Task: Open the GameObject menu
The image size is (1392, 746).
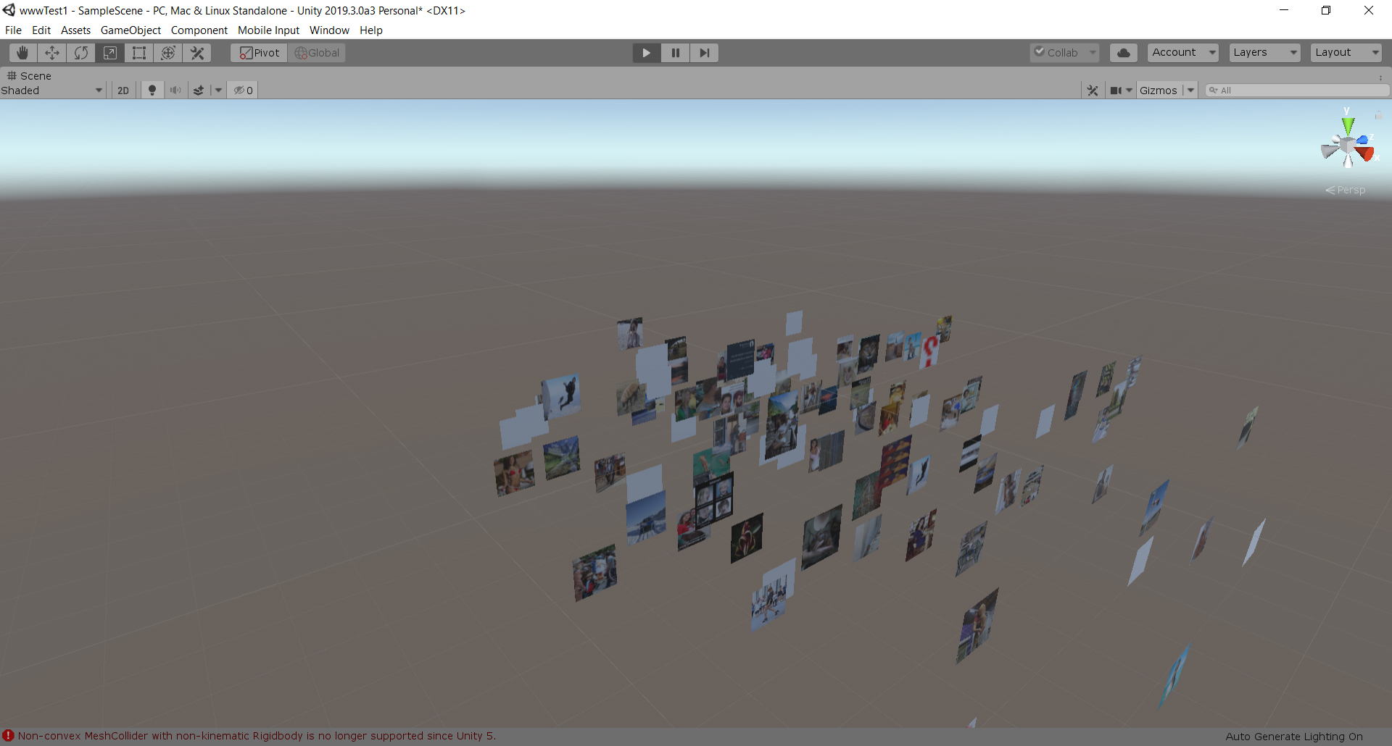Action: 130,30
